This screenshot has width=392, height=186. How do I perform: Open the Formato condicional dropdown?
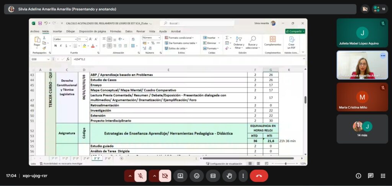[x=179, y=38]
